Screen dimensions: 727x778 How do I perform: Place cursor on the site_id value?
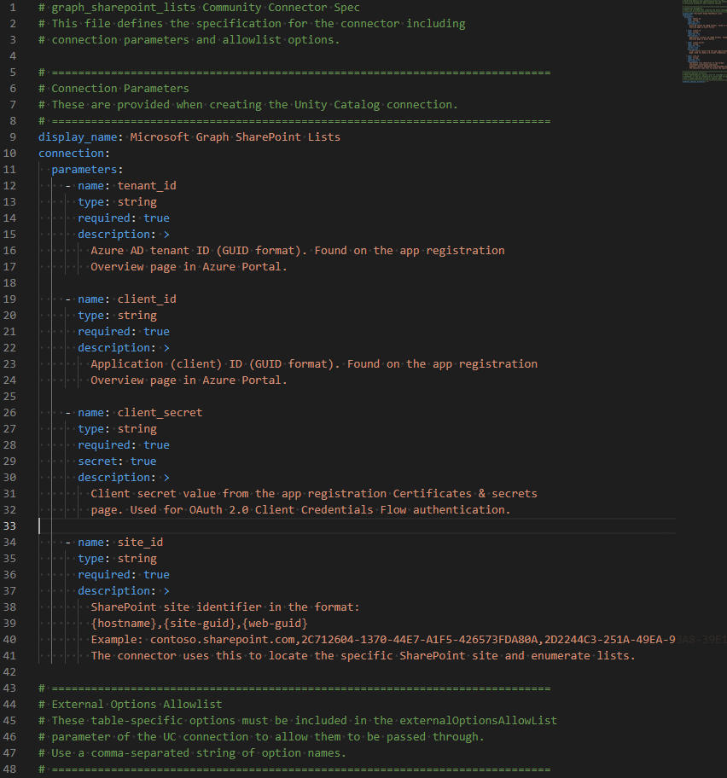(141, 543)
